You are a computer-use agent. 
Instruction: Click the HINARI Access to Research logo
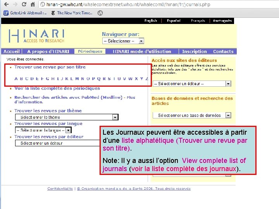tap(36, 36)
